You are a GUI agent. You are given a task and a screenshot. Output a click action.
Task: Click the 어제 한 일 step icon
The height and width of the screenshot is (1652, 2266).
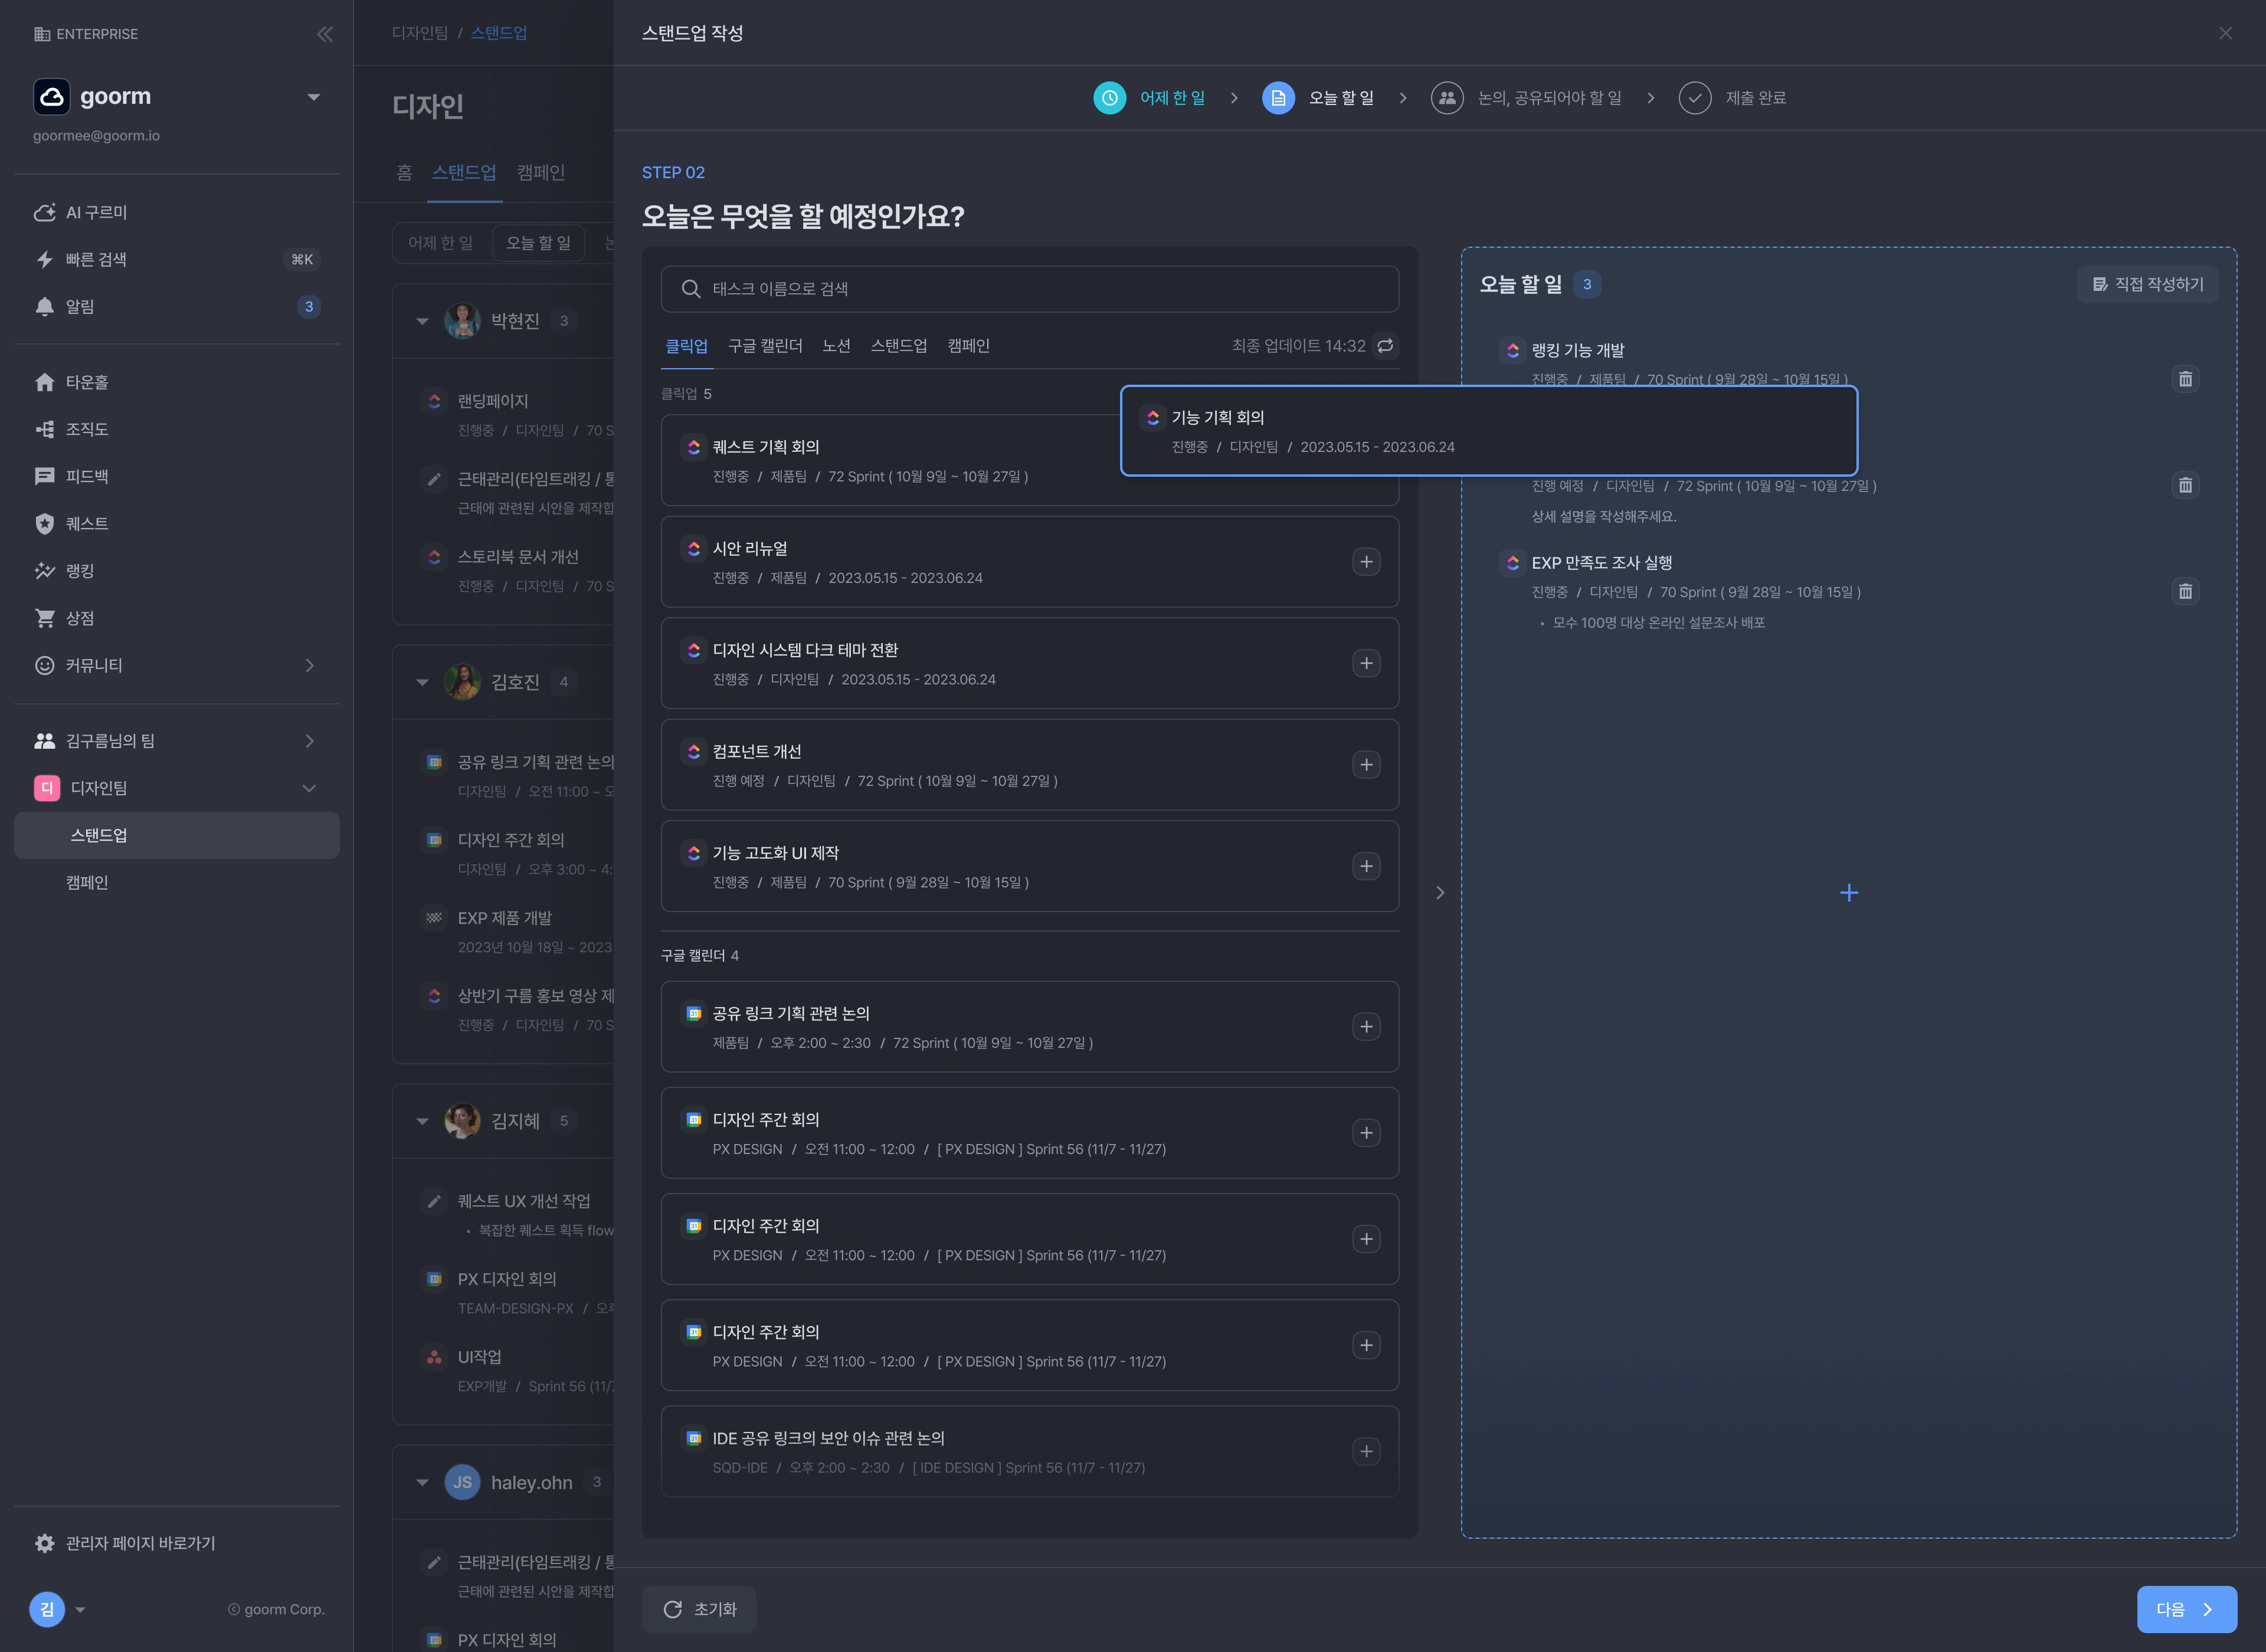point(1109,98)
